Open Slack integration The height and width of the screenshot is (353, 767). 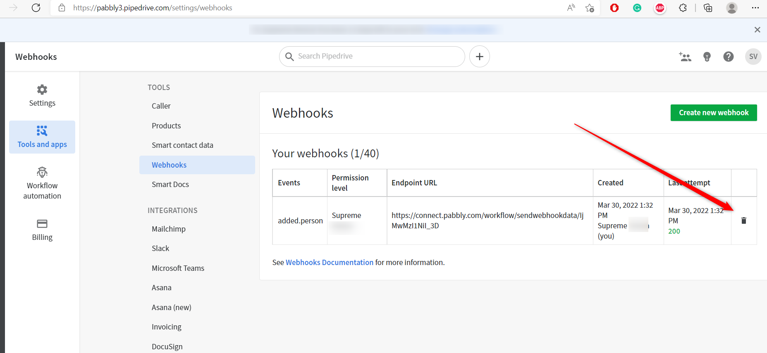[x=160, y=249]
